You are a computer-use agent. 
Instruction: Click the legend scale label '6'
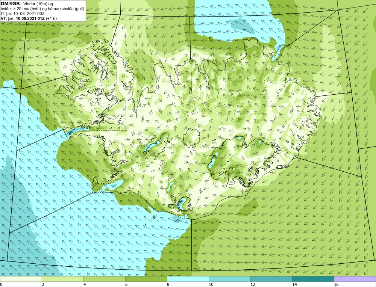[126, 284]
